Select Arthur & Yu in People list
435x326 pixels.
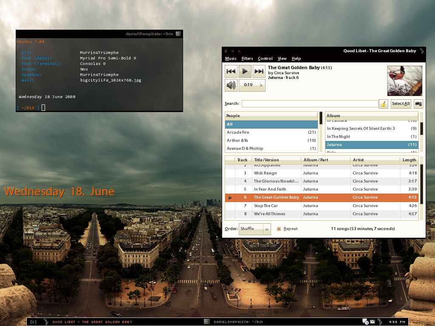[271, 140]
